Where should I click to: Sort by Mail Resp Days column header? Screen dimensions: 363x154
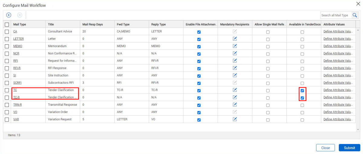pos(93,24)
